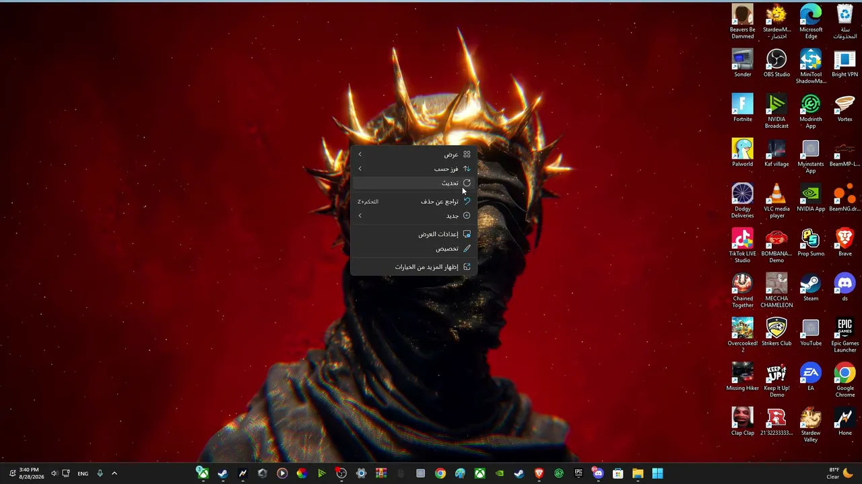Open the Hone desktop shortcut
The width and height of the screenshot is (862, 484).
[x=844, y=422]
